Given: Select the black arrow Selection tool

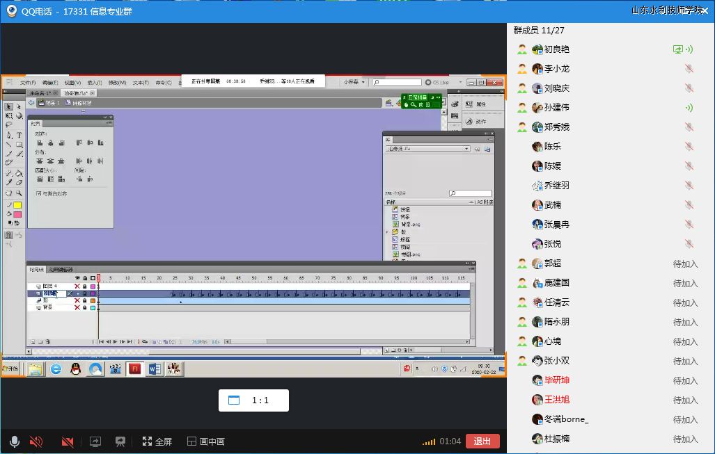Looking at the screenshot, I should point(9,107).
